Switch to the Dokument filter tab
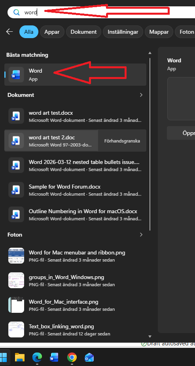This screenshot has height=366, width=195. click(x=83, y=32)
